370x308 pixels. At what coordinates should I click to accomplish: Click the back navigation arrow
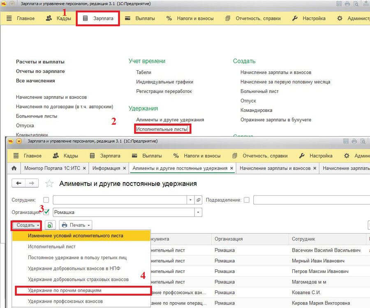point(18,183)
